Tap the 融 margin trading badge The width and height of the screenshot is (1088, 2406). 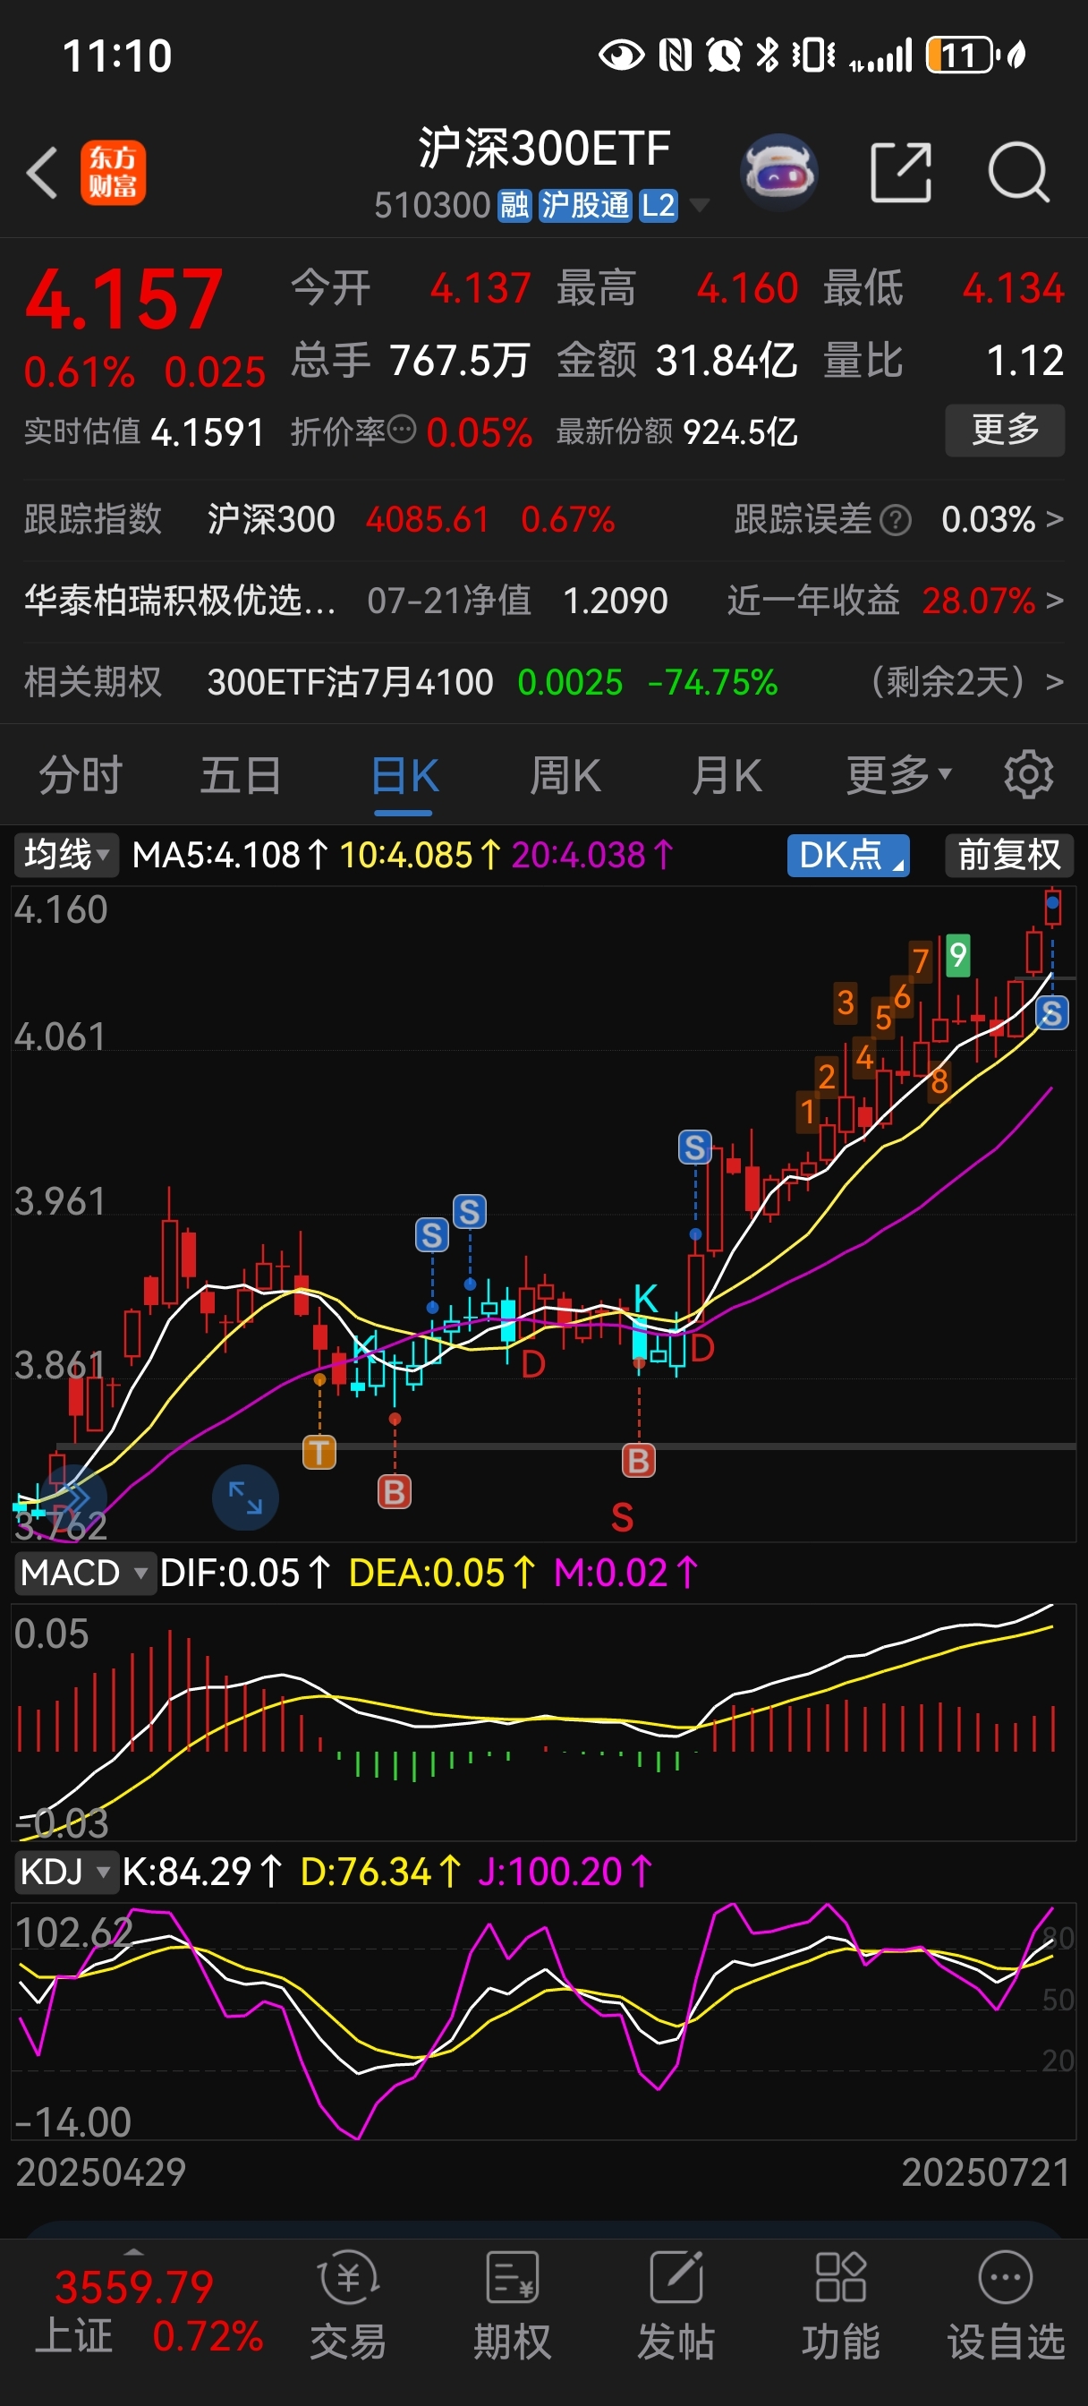(x=514, y=205)
